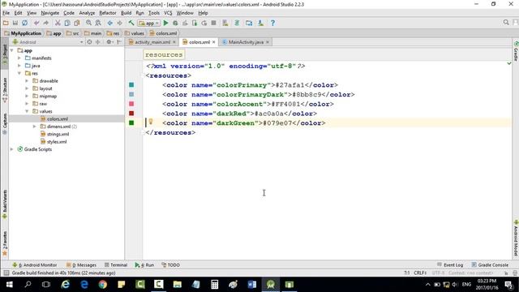519x292 pixels.
Task: Open the Event Log button
Action: point(450,265)
